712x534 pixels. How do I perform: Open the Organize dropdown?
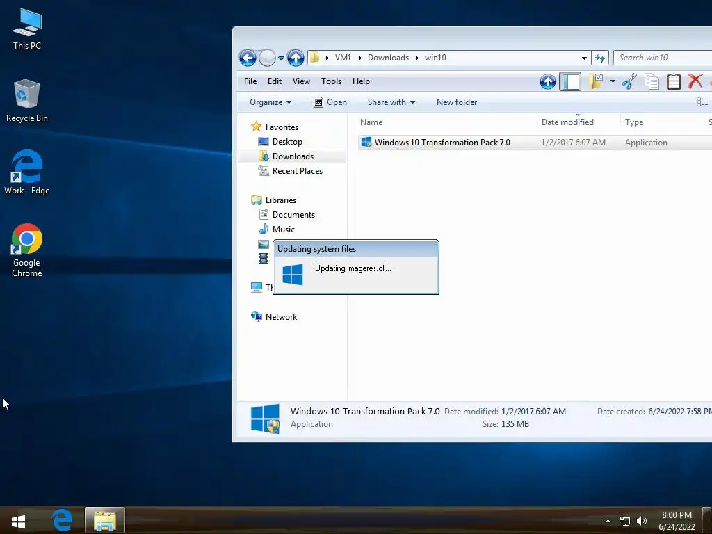270,102
